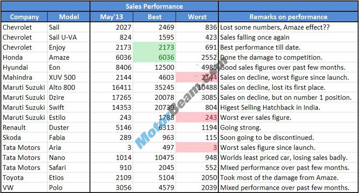Select the Sales Performance merged header

(154, 6)
